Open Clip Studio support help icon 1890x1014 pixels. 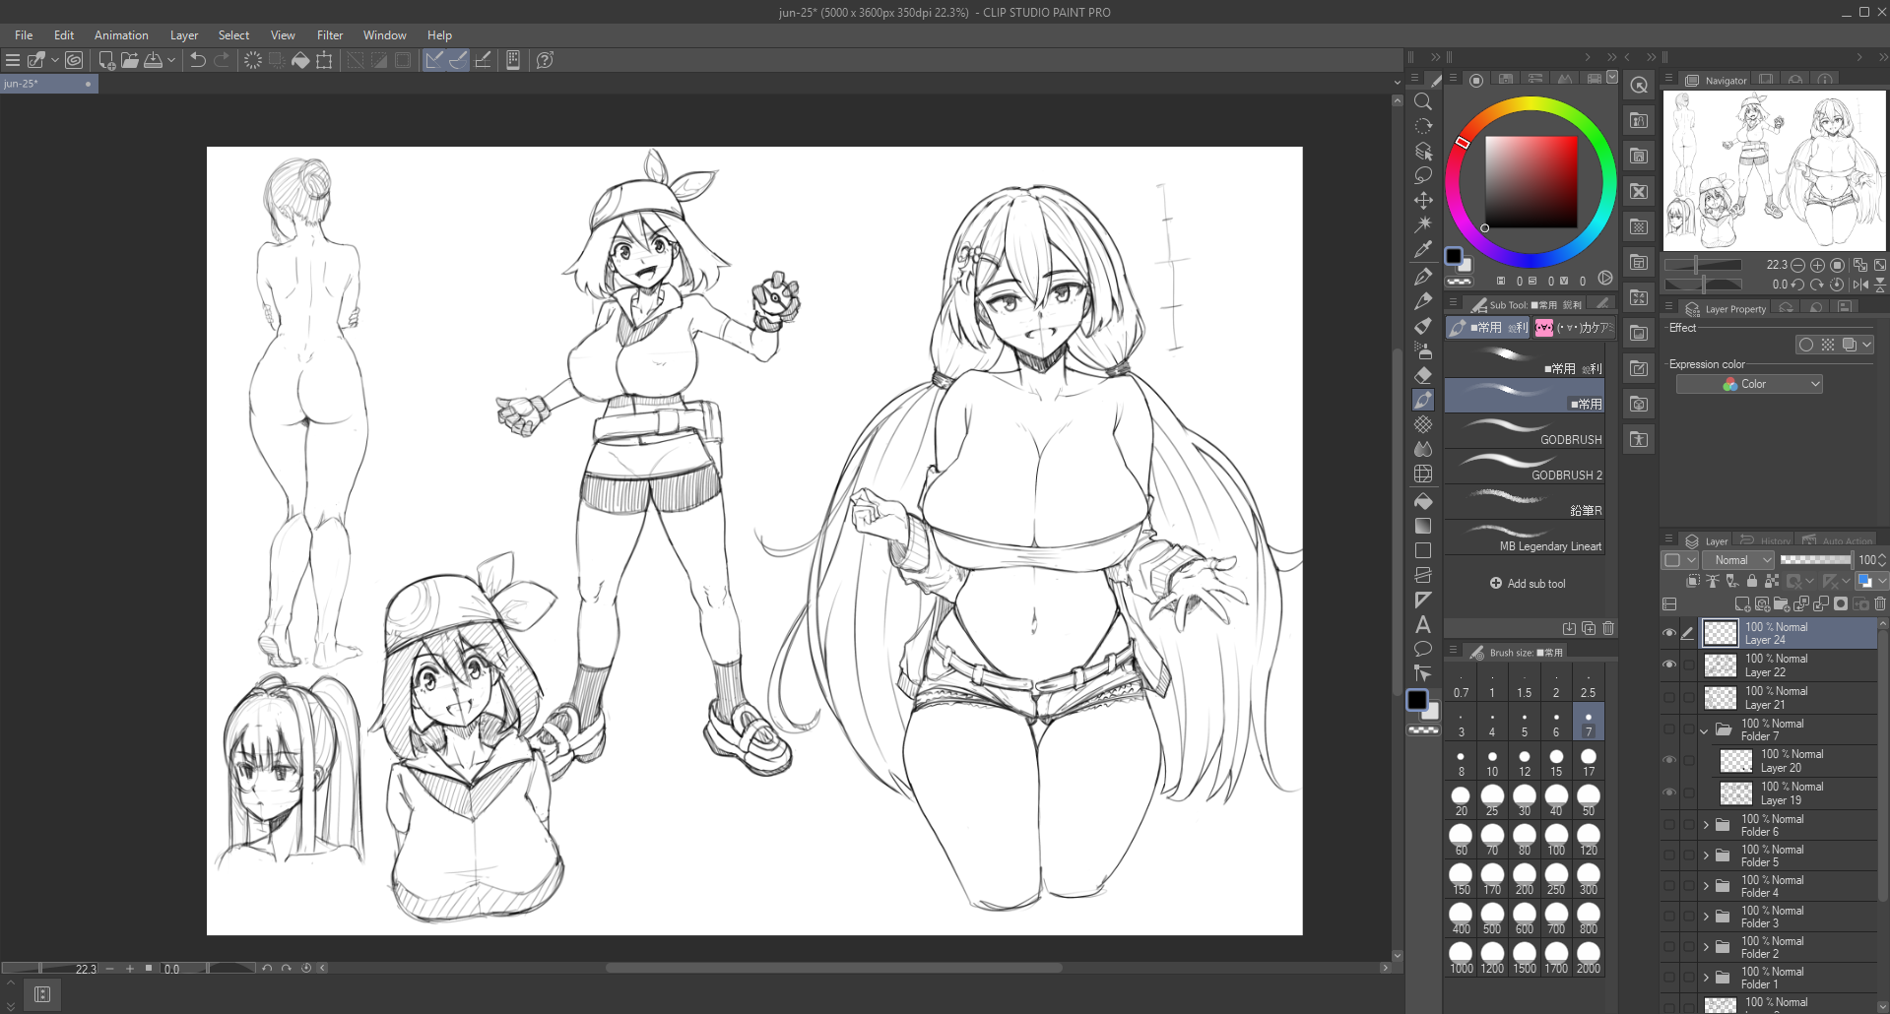point(545,60)
